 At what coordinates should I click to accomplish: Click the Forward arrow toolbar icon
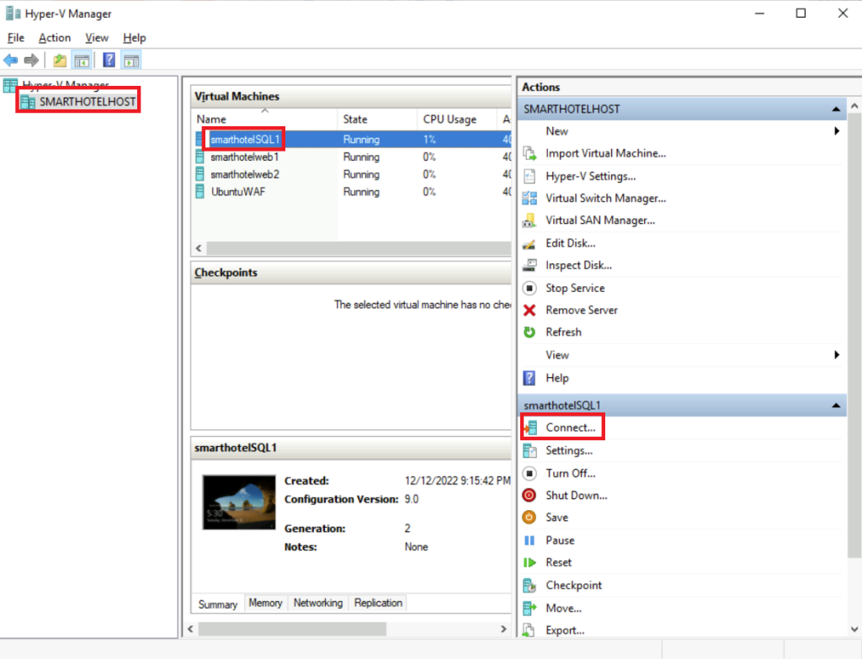tap(31, 60)
